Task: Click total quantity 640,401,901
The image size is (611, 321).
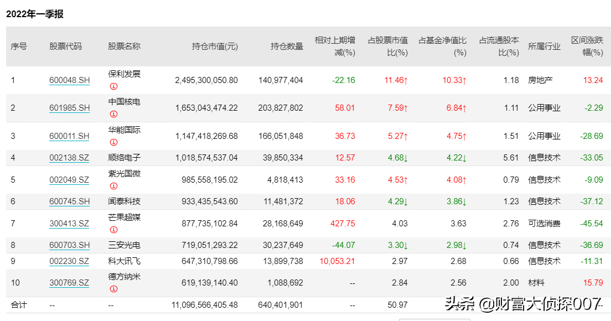Action: (x=281, y=304)
